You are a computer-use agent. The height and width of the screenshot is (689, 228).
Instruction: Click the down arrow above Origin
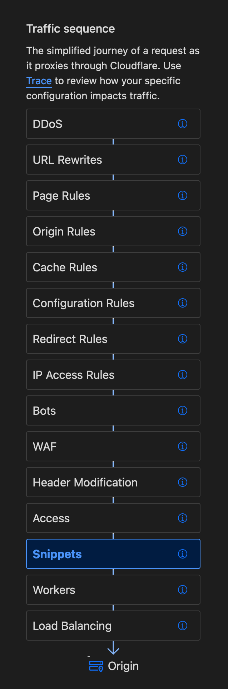pyautogui.click(x=113, y=648)
